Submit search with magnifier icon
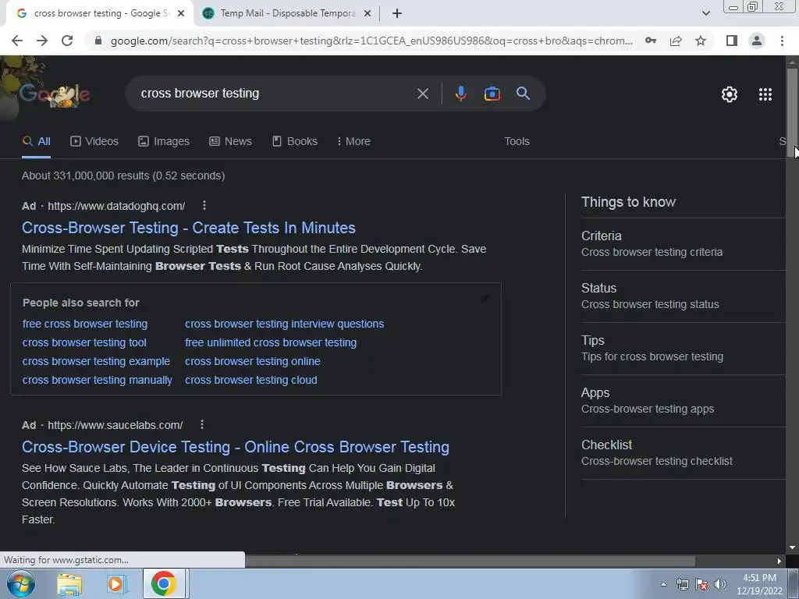This screenshot has width=799, height=599. click(523, 94)
